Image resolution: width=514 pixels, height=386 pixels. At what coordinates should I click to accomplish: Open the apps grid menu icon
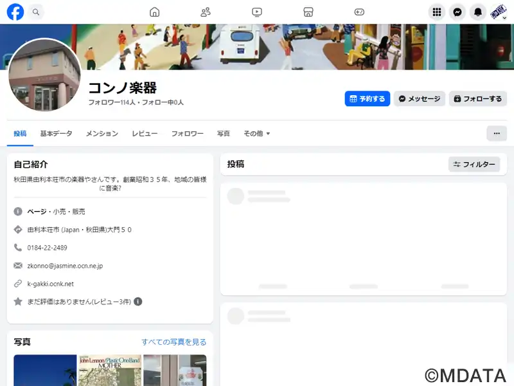point(437,12)
